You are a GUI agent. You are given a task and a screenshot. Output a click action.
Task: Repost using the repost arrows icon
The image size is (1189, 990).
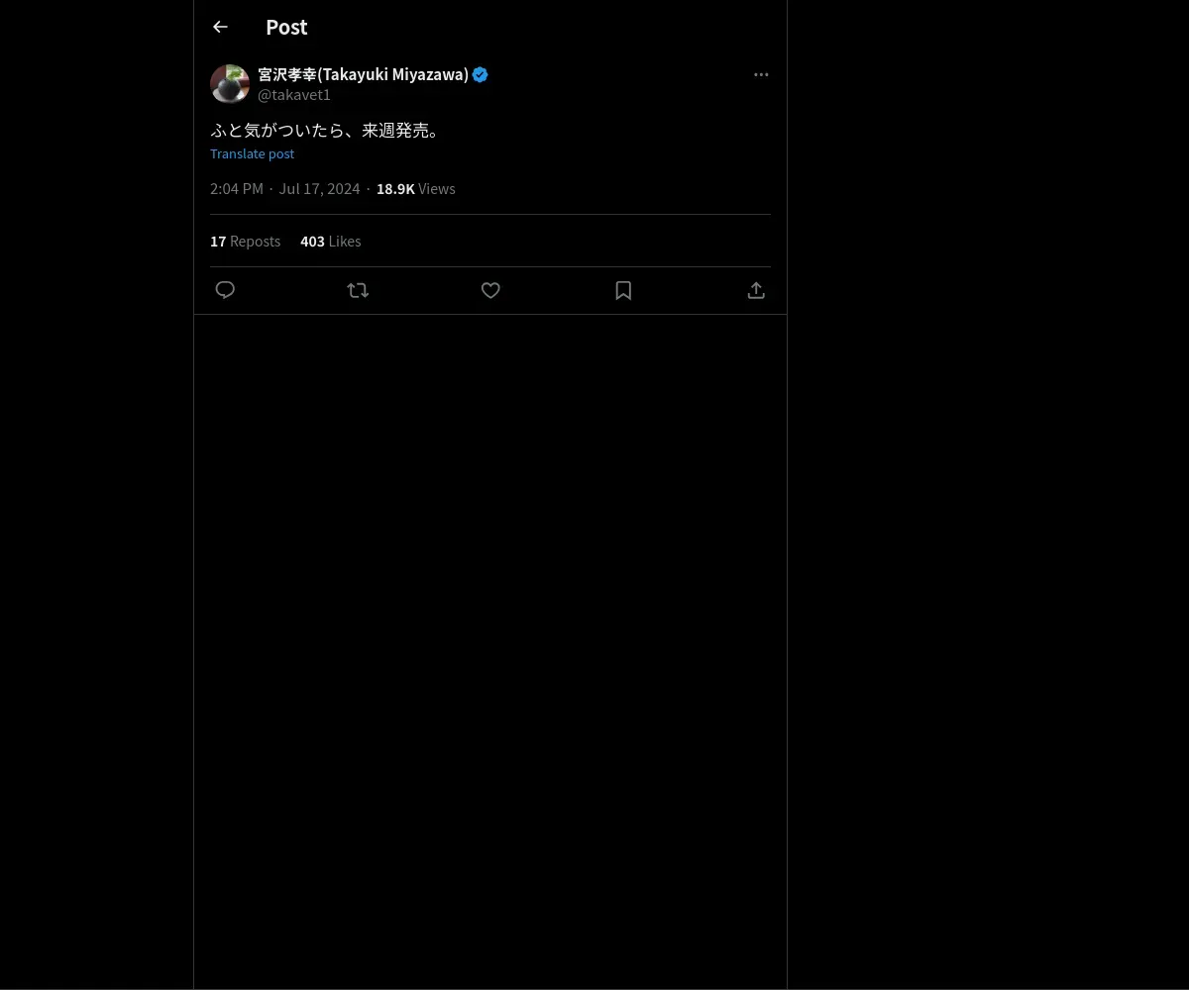358,290
